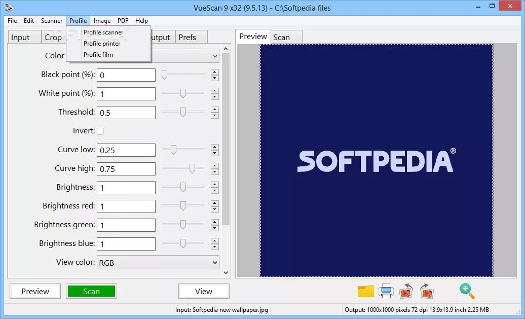Click the Brightness blue slider handle
Image resolution: width=525 pixels, height=319 pixels.
pos(183,243)
